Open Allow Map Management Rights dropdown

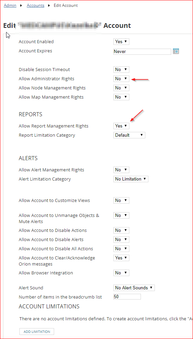121,97
